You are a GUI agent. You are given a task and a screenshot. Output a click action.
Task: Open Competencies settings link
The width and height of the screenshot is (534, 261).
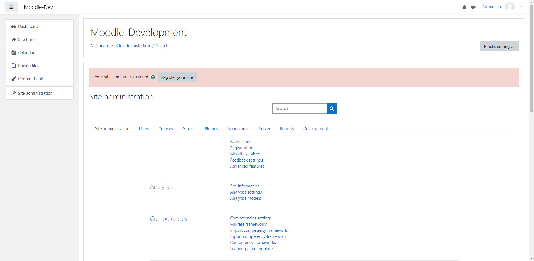(x=251, y=218)
